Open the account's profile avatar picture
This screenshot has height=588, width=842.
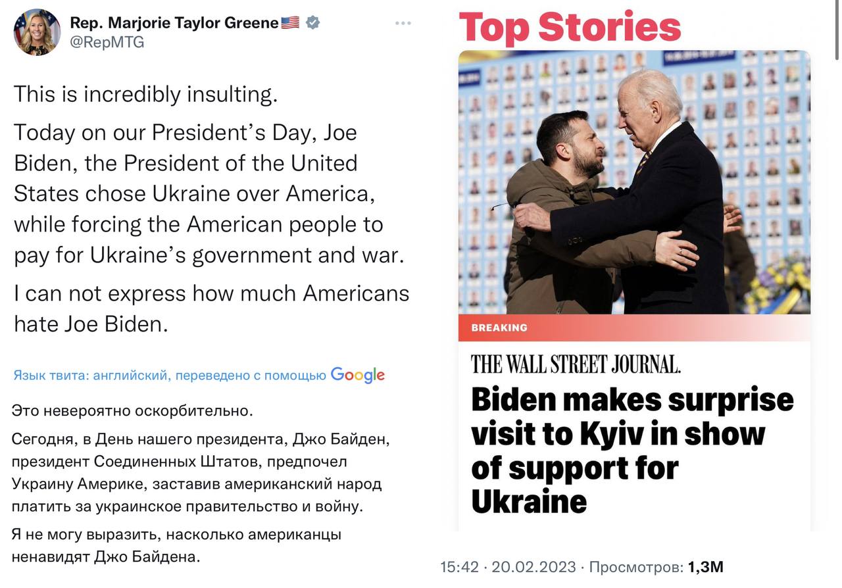[x=37, y=32]
